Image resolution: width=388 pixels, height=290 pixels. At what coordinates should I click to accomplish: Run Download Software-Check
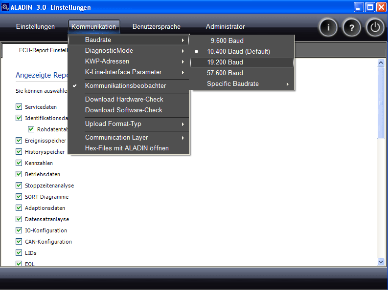pos(129,110)
